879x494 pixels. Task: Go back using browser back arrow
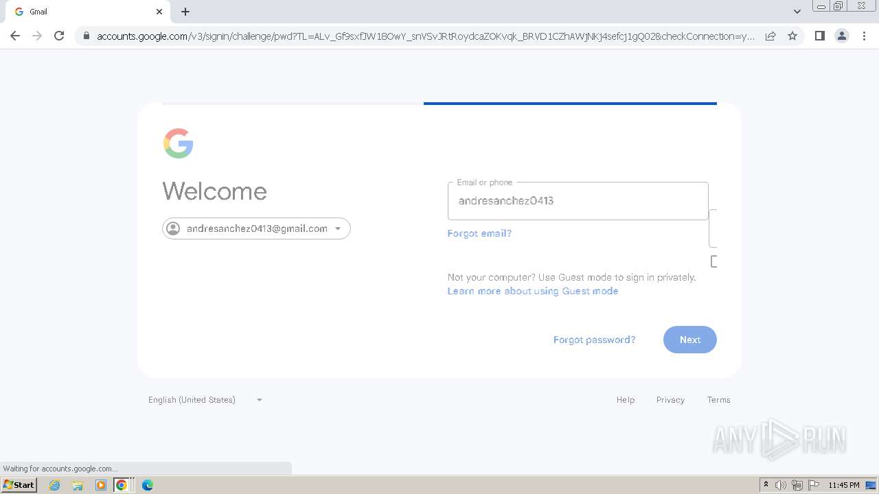tap(15, 36)
